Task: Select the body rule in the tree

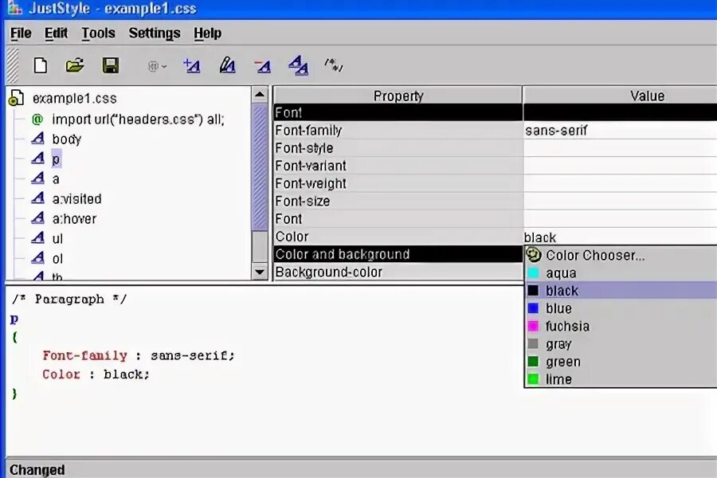Action: coord(67,139)
